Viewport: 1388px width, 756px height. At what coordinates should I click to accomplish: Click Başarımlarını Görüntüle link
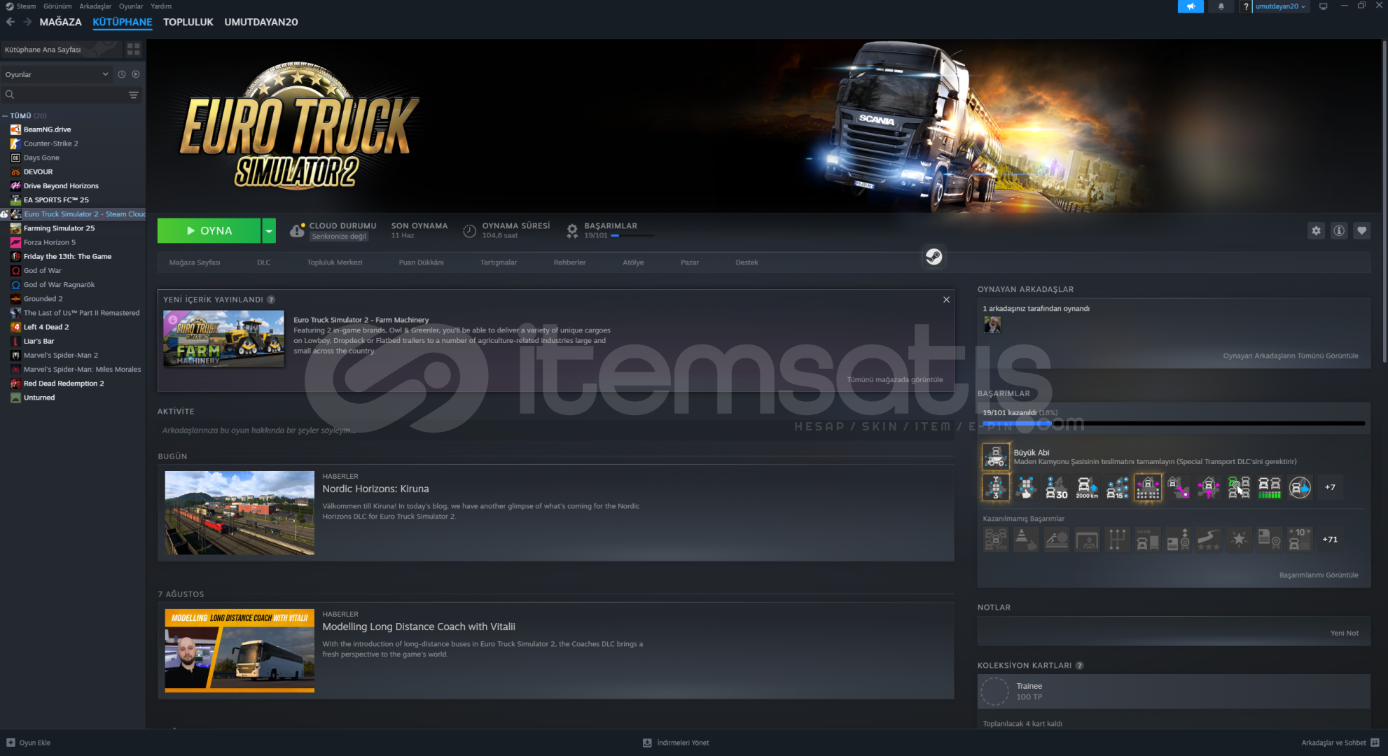tap(1319, 575)
